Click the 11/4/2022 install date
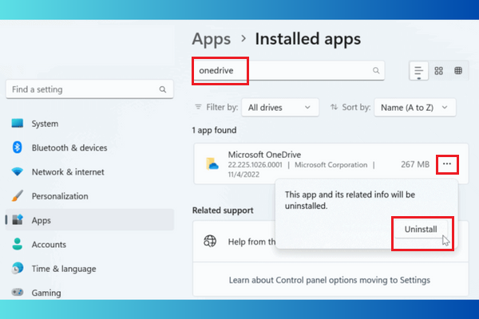Viewport: 479px width, 319px height. pyautogui.click(x=243, y=175)
